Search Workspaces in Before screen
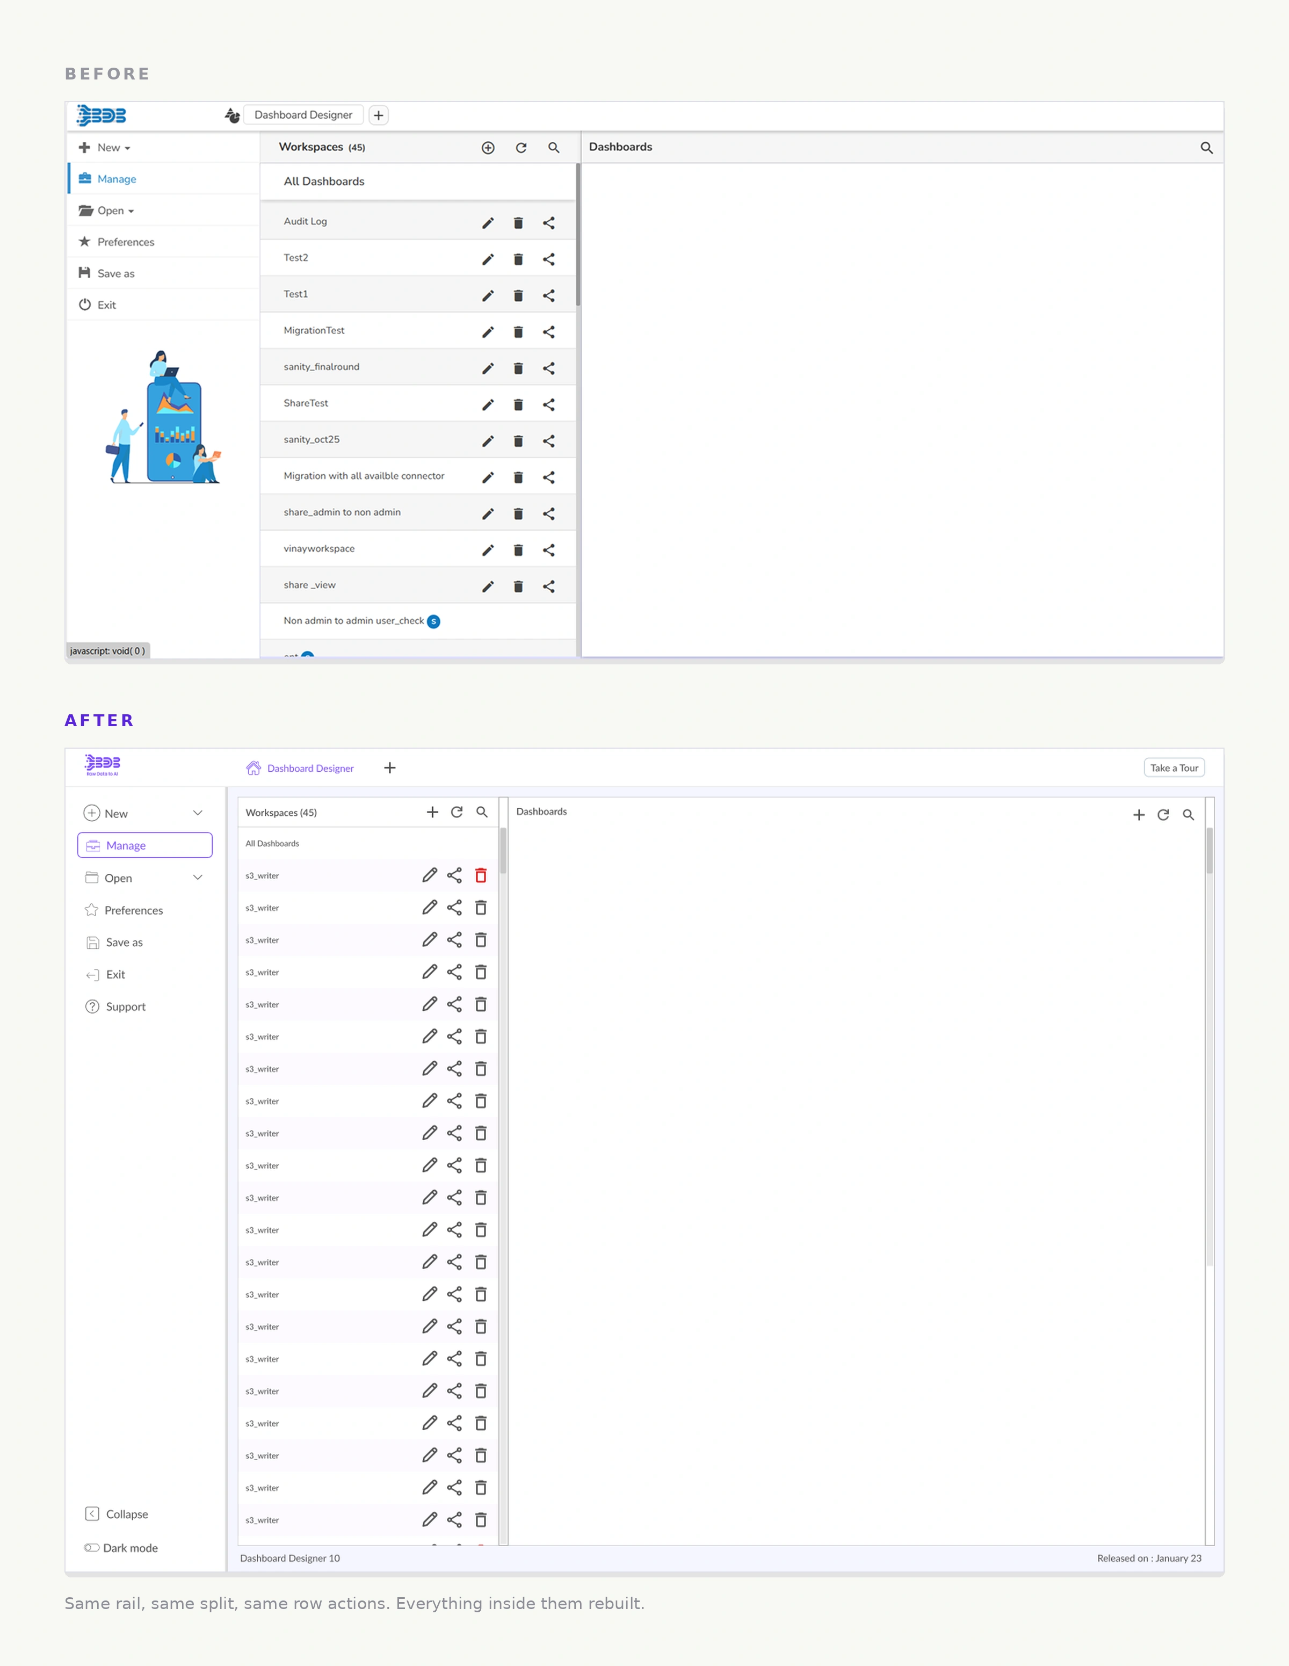 [x=554, y=148]
